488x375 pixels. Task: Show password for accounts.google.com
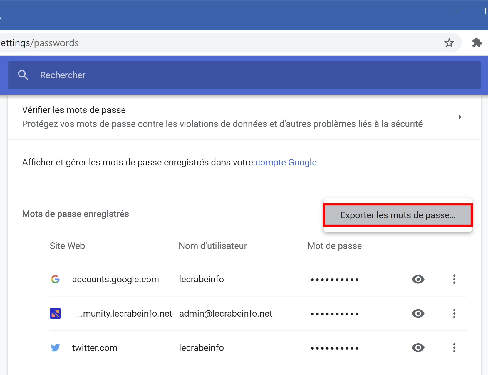(418, 279)
